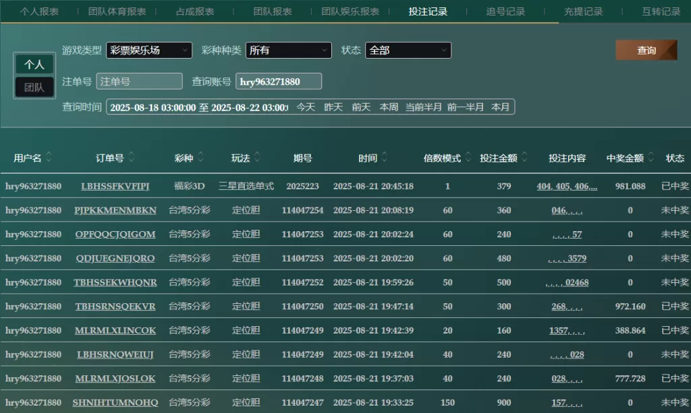Set time range to 前一半月
The image size is (691, 413).
[466, 107]
